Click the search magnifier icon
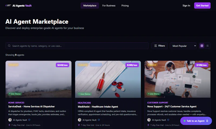216x129 pixels. click(9, 46)
